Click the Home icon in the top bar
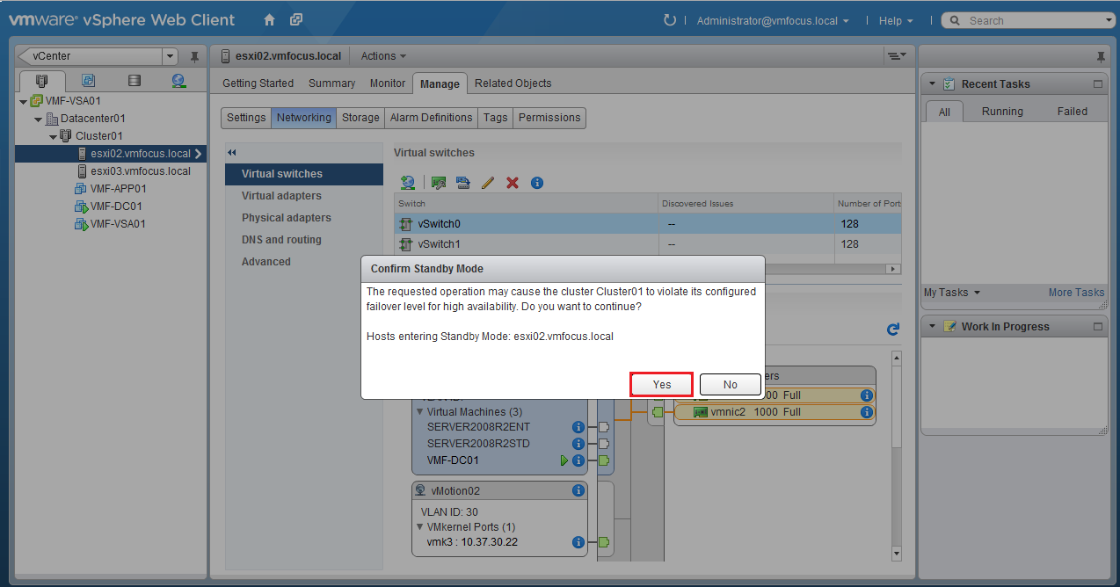The width and height of the screenshot is (1120, 587). click(x=270, y=20)
